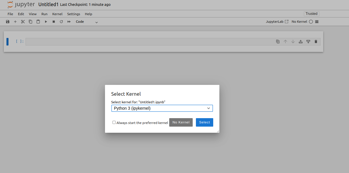Cut the selected cell with scissors icon
Viewport: 349px width, 173px height.
(23, 22)
